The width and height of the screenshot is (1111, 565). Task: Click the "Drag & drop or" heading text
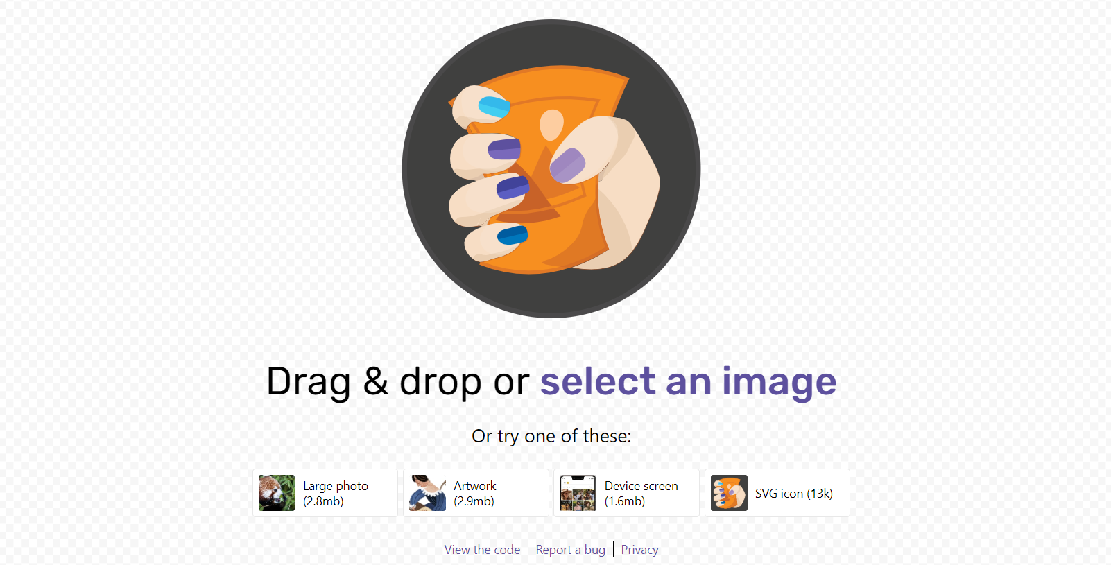tap(398, 381)
